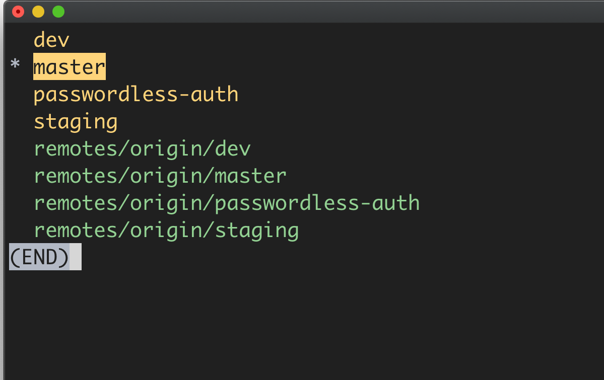Click remotes/origin/staging branch text
The width and height of the screenshot is (604, 380).
click(166, 230)
